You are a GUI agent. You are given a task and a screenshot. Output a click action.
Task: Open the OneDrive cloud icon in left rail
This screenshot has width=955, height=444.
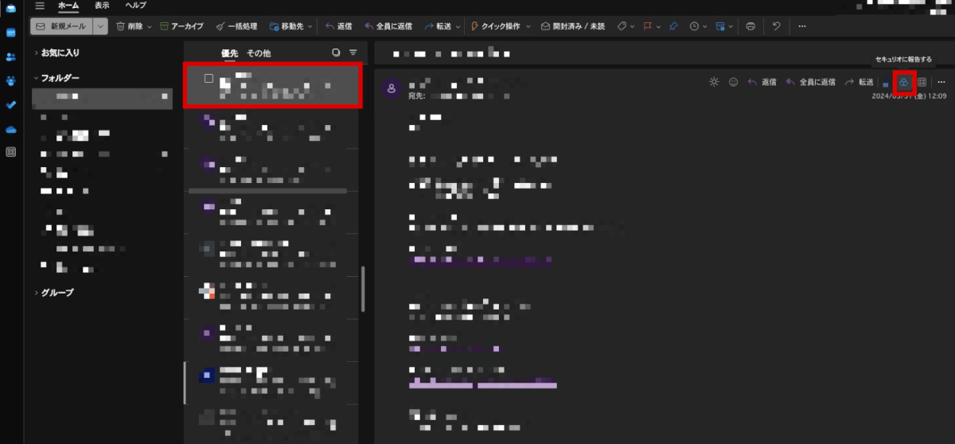[x=11, y=128]
